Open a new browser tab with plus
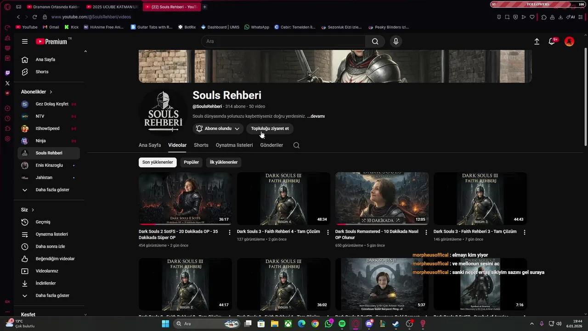The height and width of the screenshot is (331, 588). point(204,7)
